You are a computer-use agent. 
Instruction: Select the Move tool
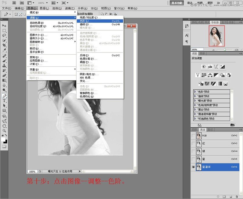click(4, 26)
